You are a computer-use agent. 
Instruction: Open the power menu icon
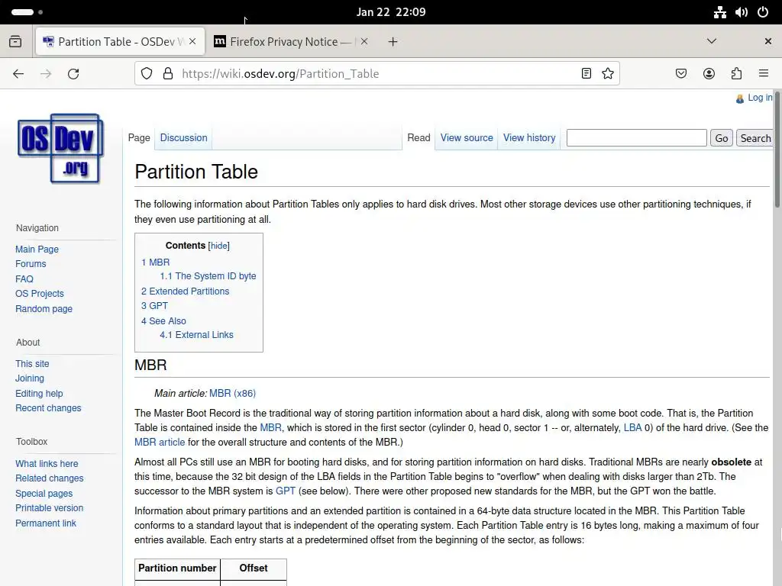click(763, 12)
